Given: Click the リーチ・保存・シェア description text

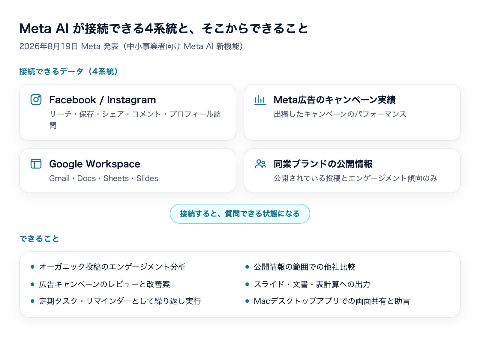Looking at the screenshot, I should pyautogui.click(x=135, y=120).
